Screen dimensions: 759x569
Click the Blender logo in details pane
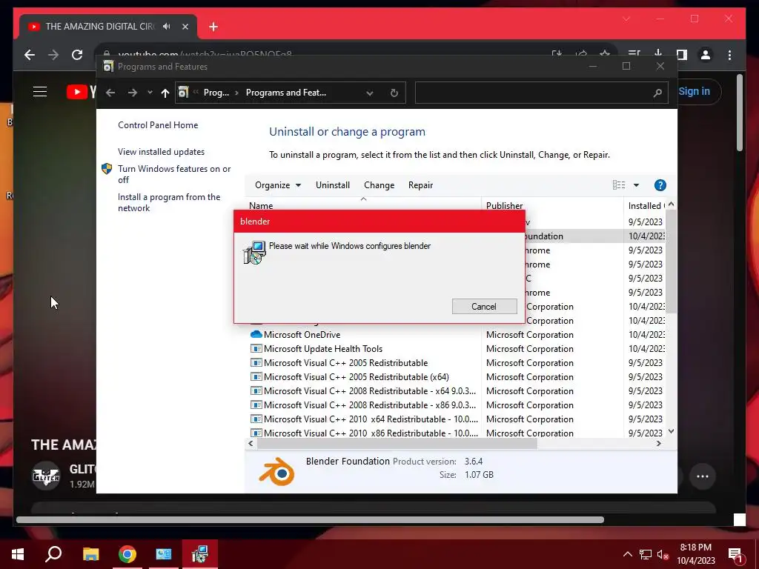point(277,472)
